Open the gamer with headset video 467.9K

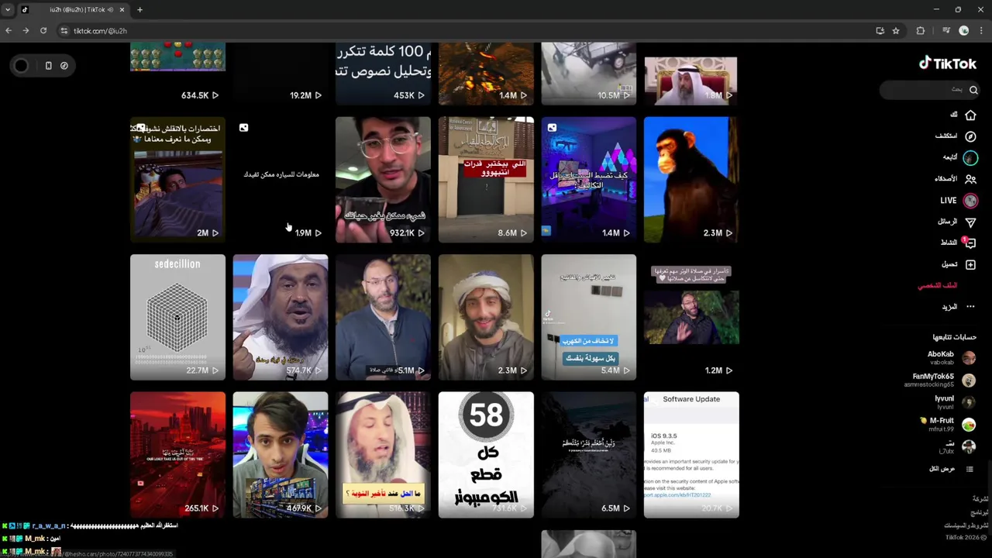pos(281,455)
